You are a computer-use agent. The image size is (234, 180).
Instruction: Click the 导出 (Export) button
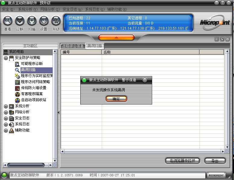215,161
